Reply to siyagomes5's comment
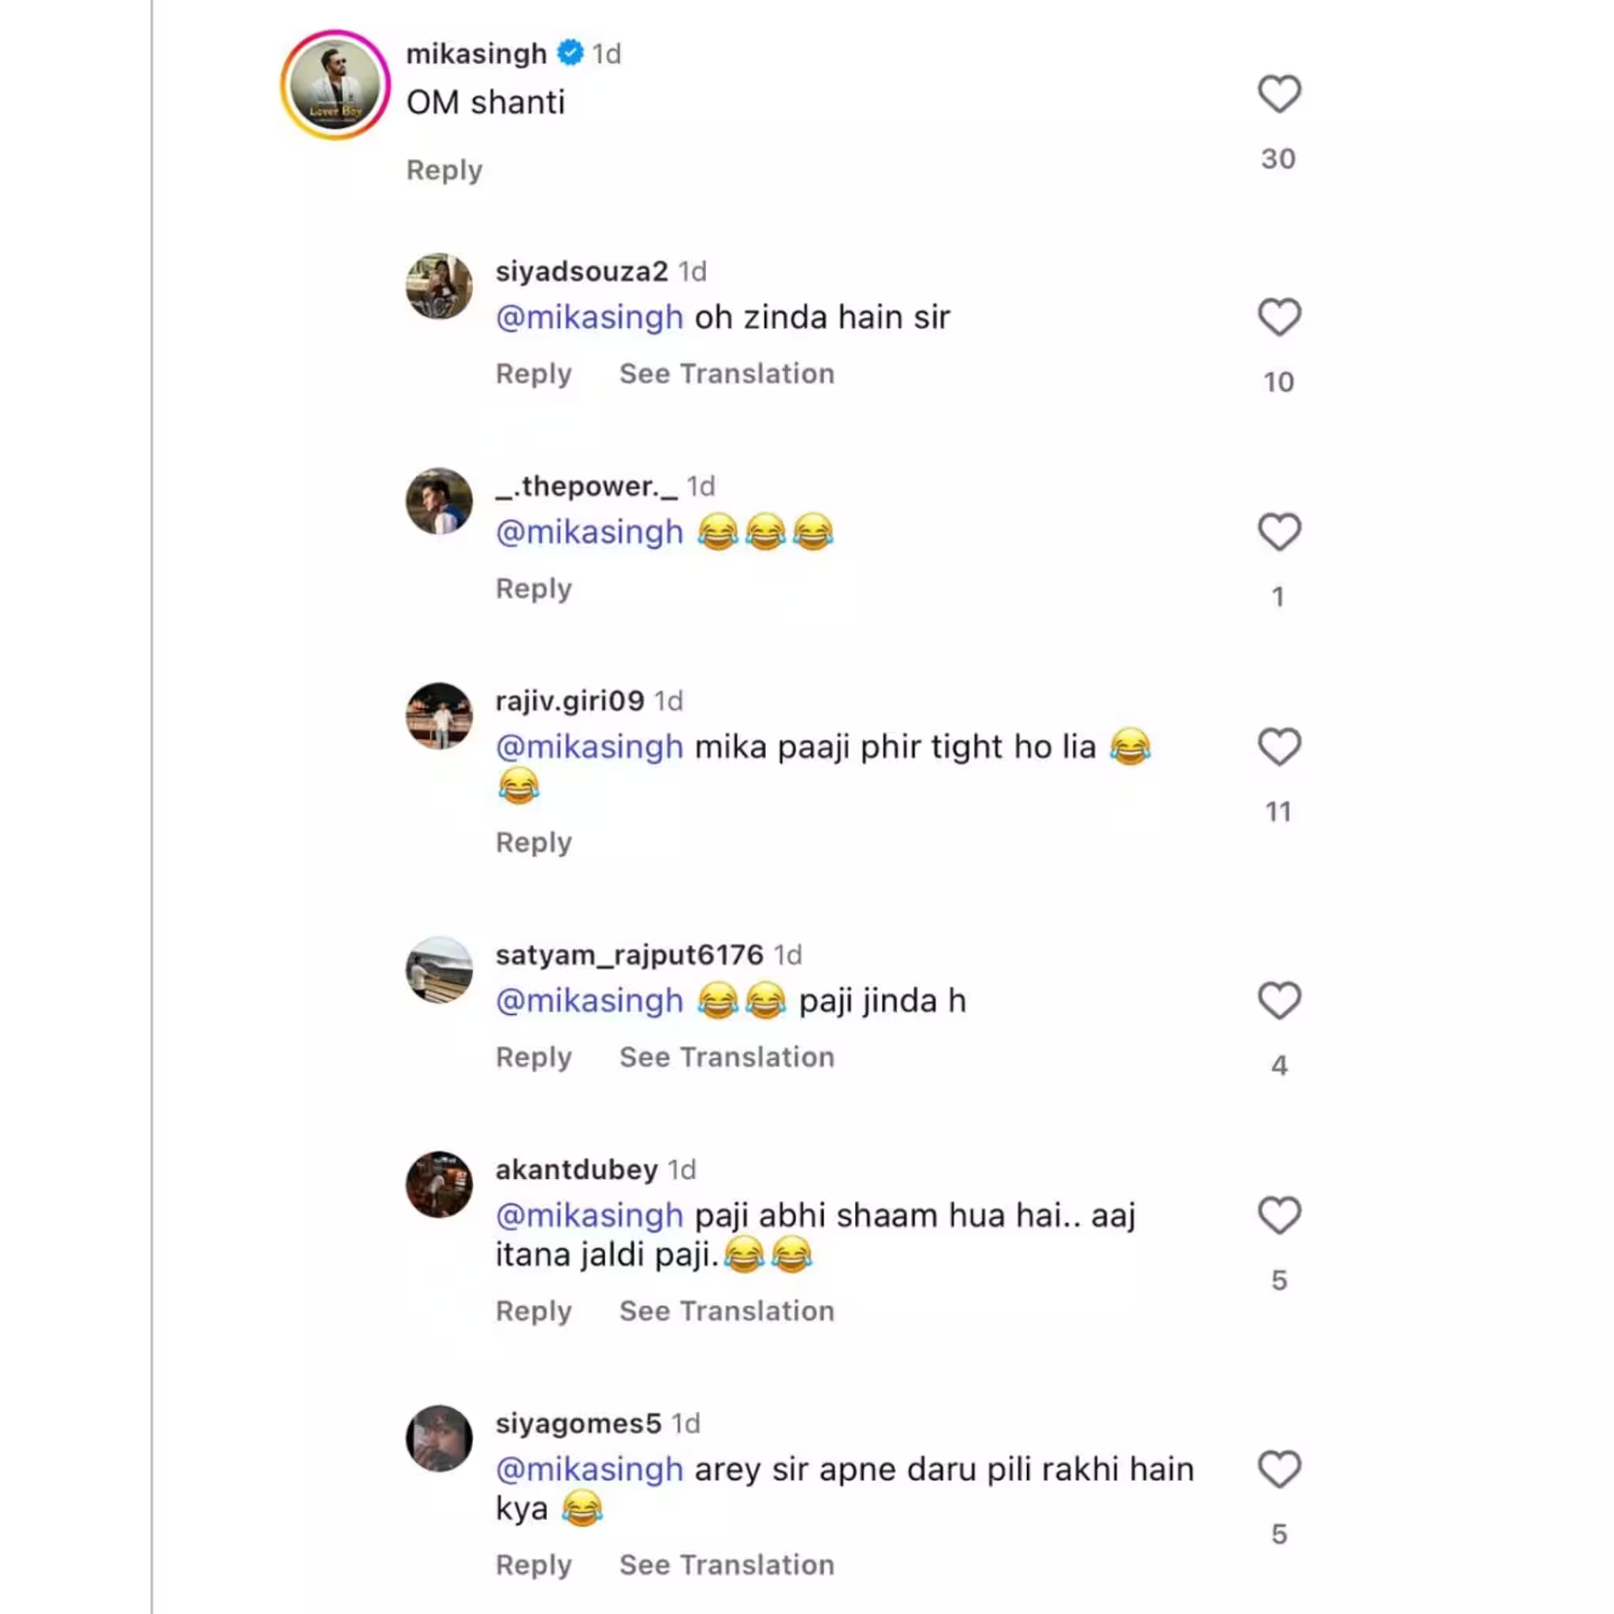This screenshot has height=1614, width=1614. [533, 1564]
